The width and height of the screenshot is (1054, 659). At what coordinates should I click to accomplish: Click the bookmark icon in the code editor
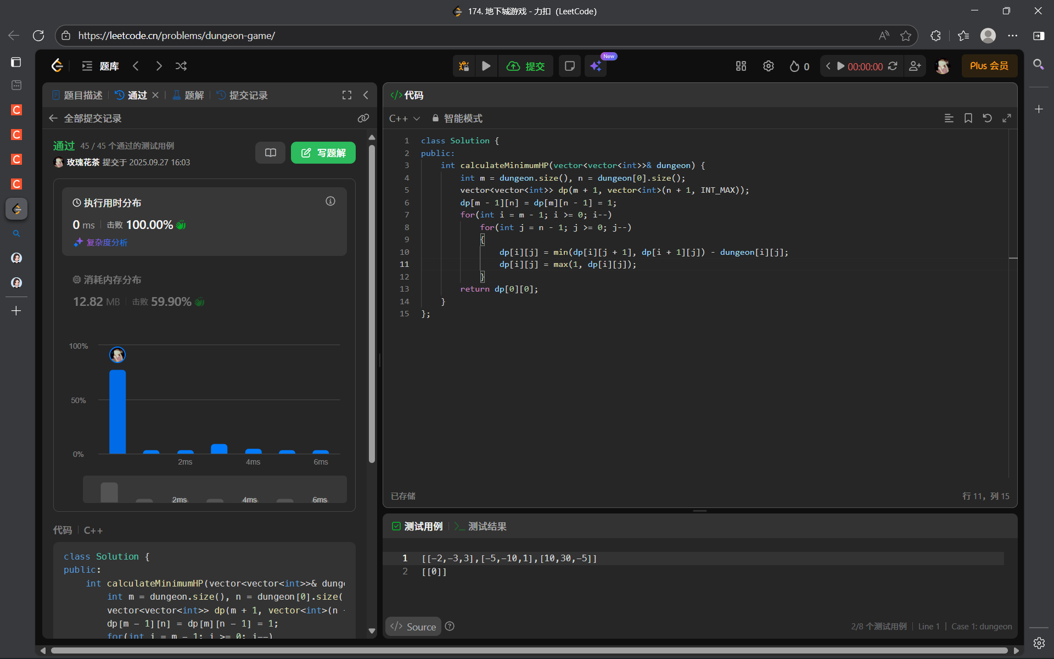coord(968,118)
